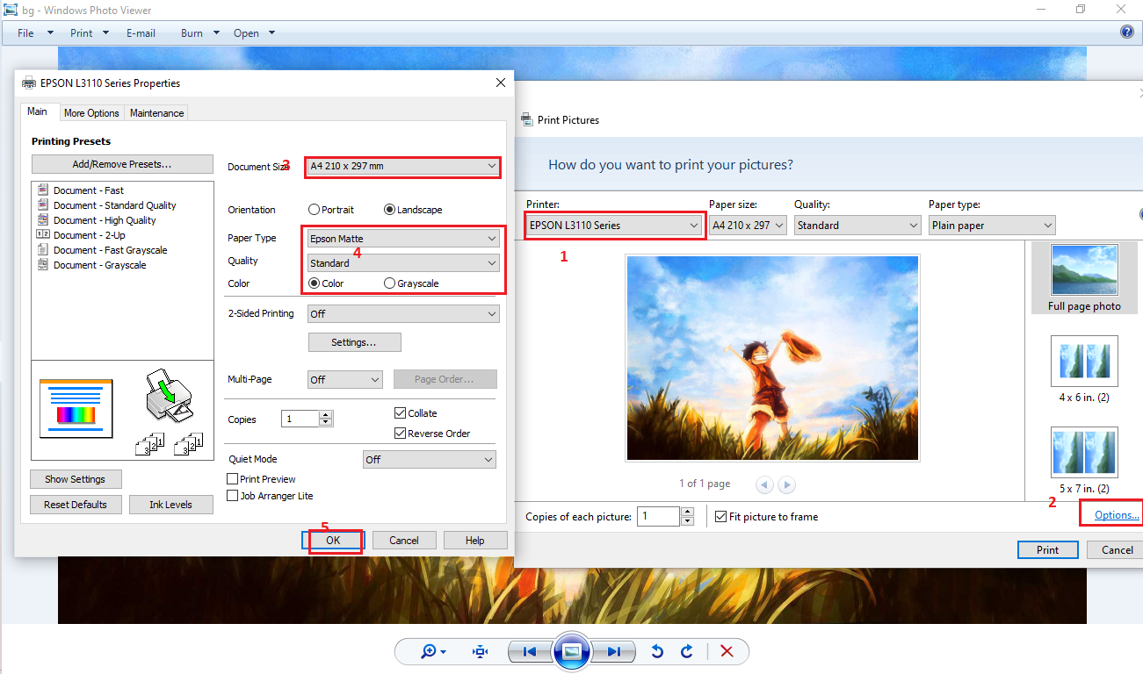Toggle the Collate checkbox

click(401, 413)
